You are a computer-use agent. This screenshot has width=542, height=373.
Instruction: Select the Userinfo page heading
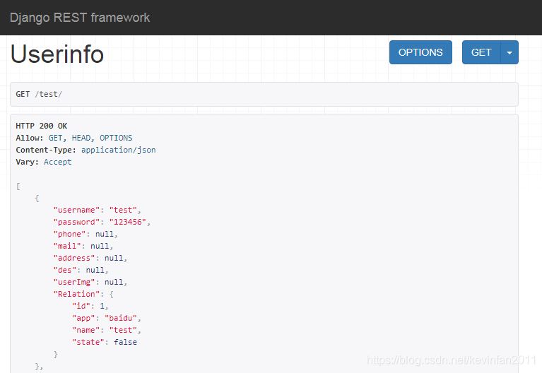click(x=57, y=54)
